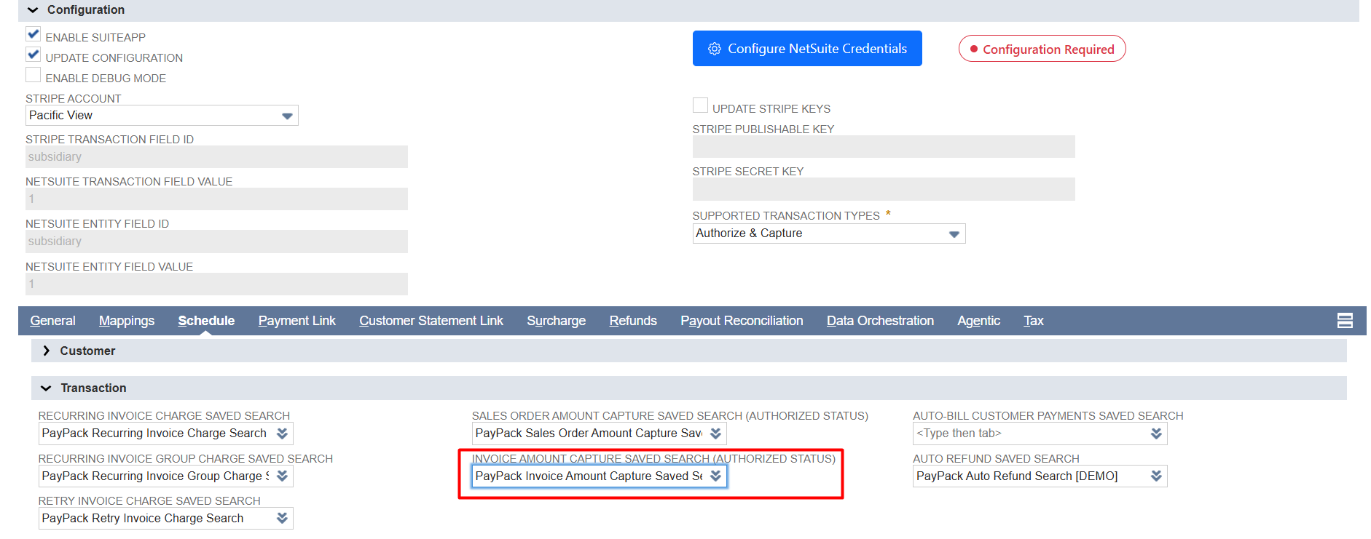Enable Debug Mode checkbox
1371x539 pixels.
(x=34, y=75)
